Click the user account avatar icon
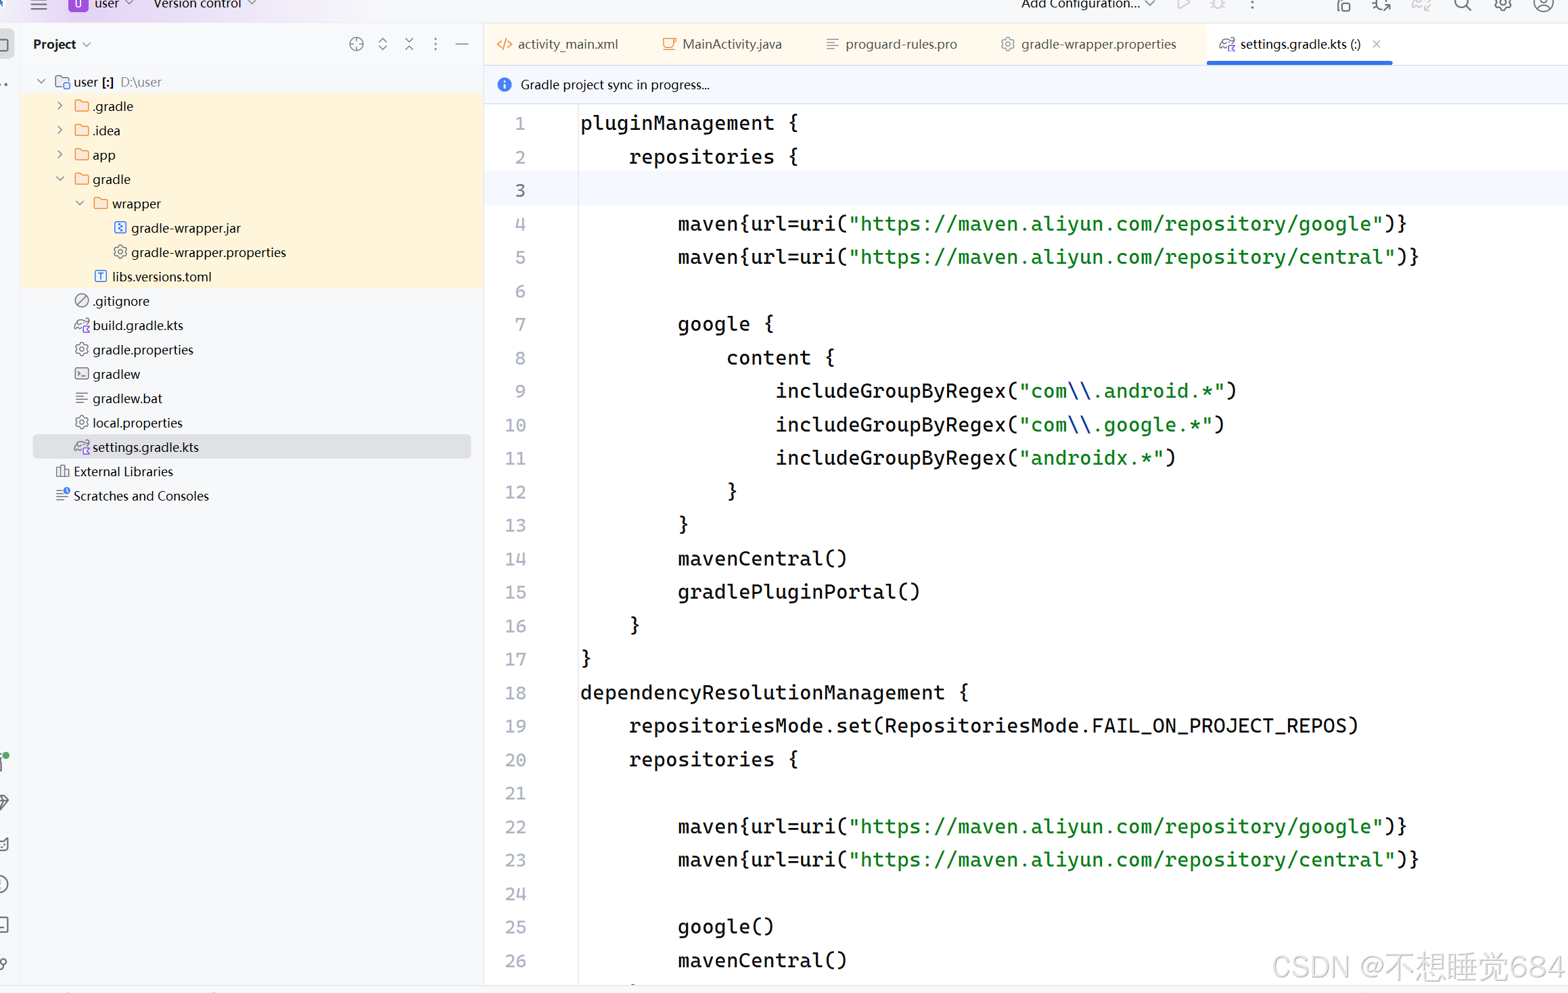Viewport: 1568px width, 993px height. click(1543, 5)
